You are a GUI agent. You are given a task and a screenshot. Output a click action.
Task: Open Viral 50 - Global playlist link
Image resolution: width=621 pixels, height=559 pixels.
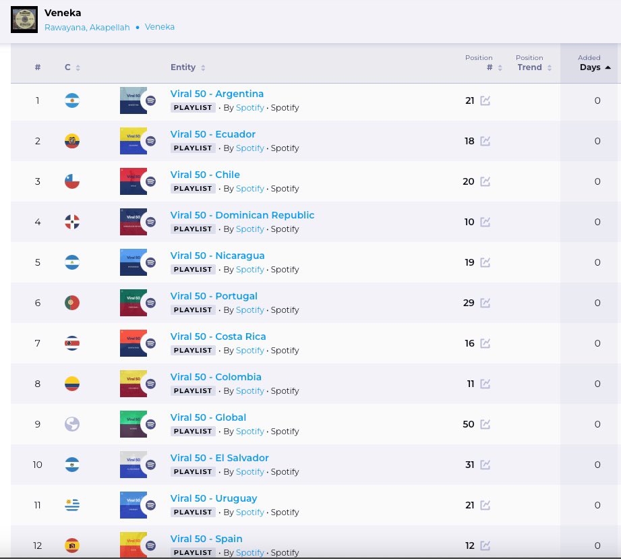208,417
